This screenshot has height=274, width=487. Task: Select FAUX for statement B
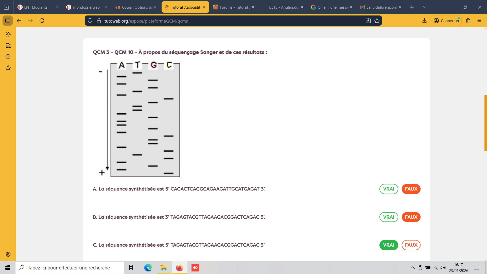click(x=411, y=217)
